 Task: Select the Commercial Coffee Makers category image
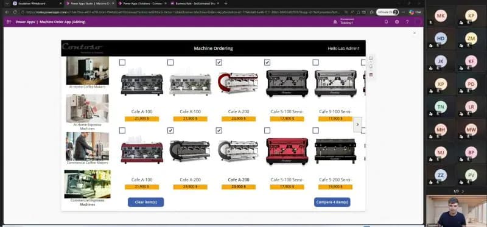tap(88, 146)
